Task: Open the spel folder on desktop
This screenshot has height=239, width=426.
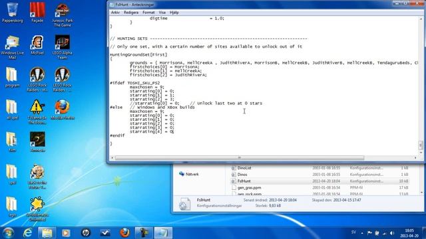Action: pos(12,175)
